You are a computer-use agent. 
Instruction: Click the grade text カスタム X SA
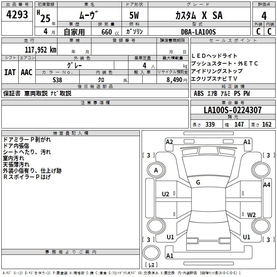(198, 15)
